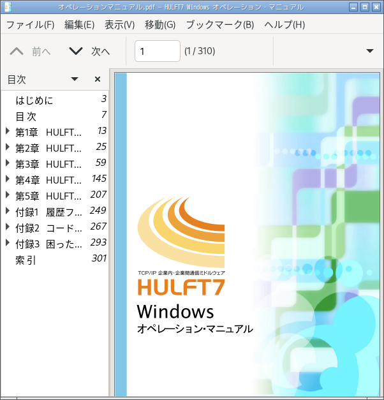Expand the 第3章 outline node
The height and width of the screenshot is (400, 384).
(x=8, y=163)
